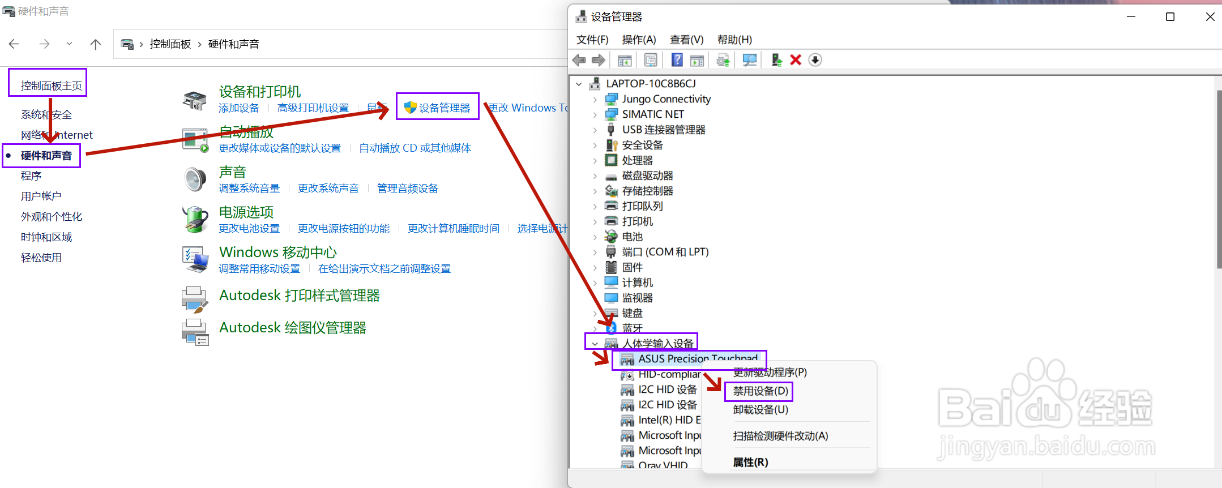Toggle the show/hide action pane toolbar icon
The width and height of the screenshot is (1222, 488).
click(698, 60)
